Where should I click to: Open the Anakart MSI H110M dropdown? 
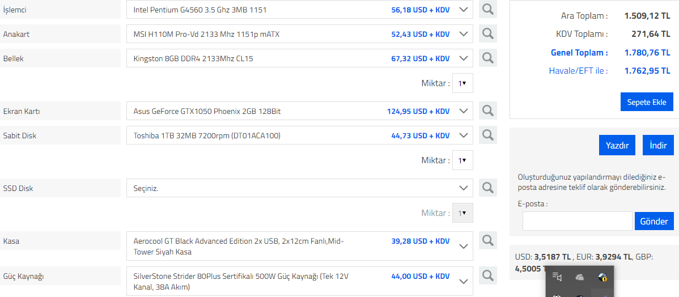pyautogui.click(x=464, y=34)
